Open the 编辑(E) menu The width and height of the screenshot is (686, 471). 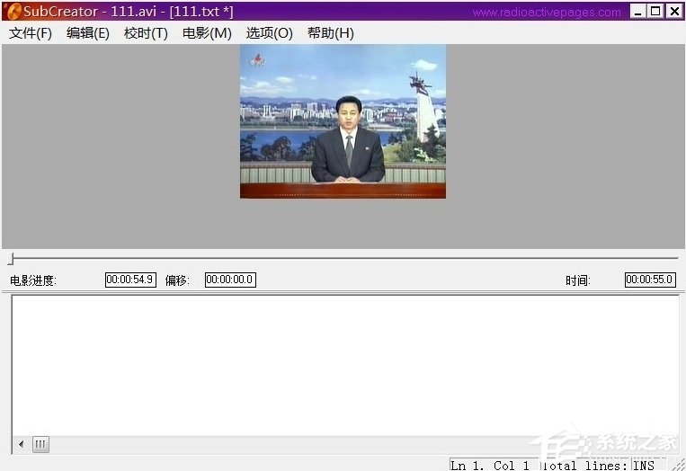pos(88,33)
